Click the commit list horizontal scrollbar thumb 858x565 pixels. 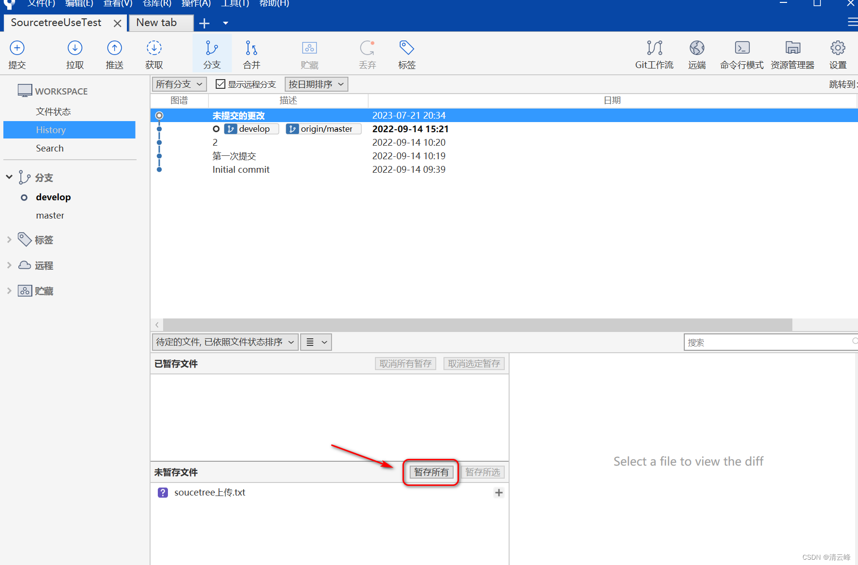478,325
